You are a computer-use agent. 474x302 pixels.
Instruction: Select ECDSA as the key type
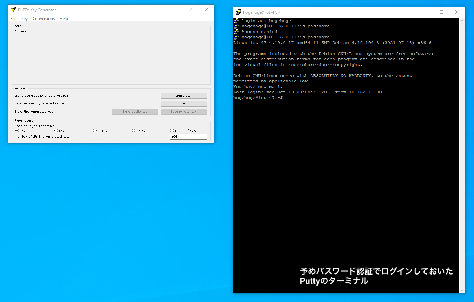point(95,131)
